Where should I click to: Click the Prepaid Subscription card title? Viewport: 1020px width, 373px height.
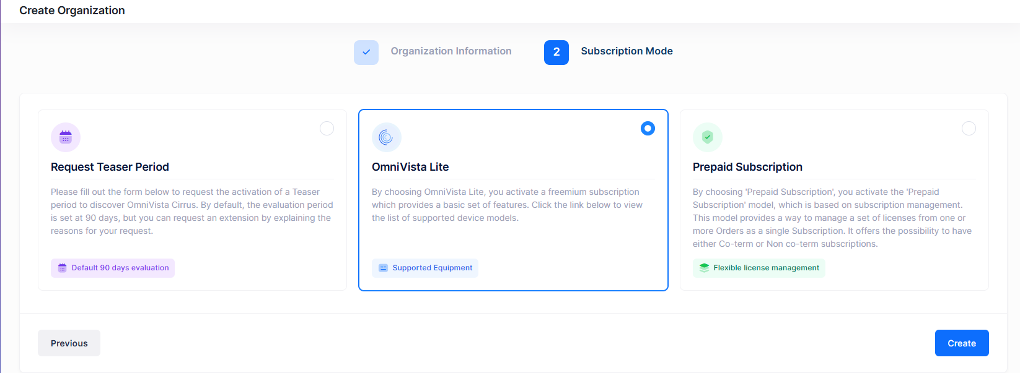click(747, 167)
